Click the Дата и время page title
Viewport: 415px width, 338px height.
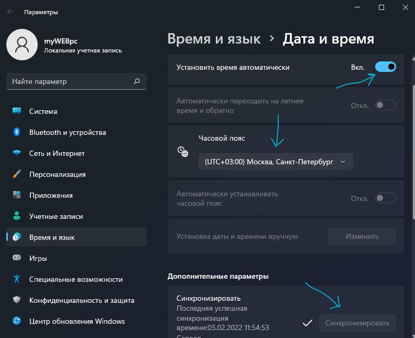pyautogui.click(x=328, y=39)
